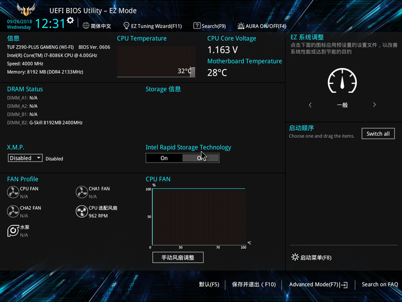Click the Storage 信息 heading
The width and height of the screenshot is (402, 302).
[x=163, y=89]
